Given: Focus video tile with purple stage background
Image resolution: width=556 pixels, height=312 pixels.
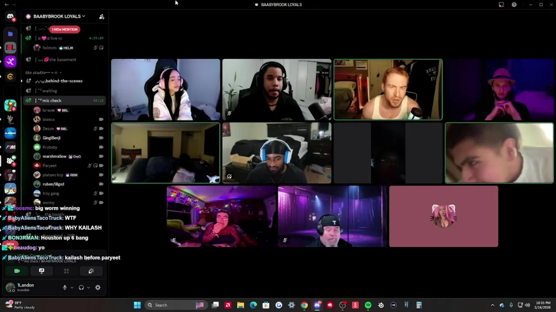Looking at the screenshot, I should (332, 216).
